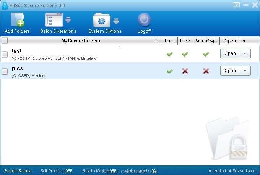Close the BitSec Secure Folder window
Viewport: 260px width, 175px height.
point(255,5)
